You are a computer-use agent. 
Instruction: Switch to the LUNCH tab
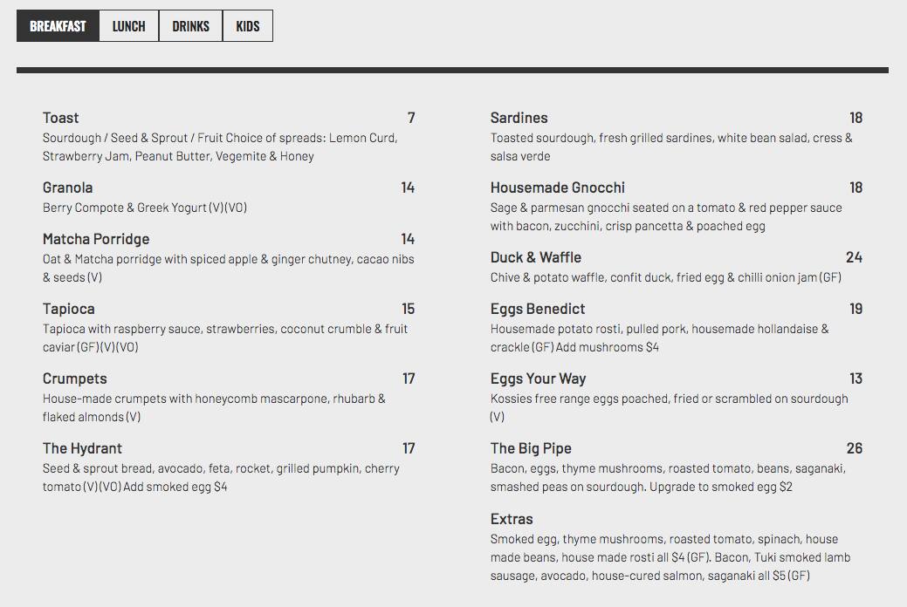127,26
